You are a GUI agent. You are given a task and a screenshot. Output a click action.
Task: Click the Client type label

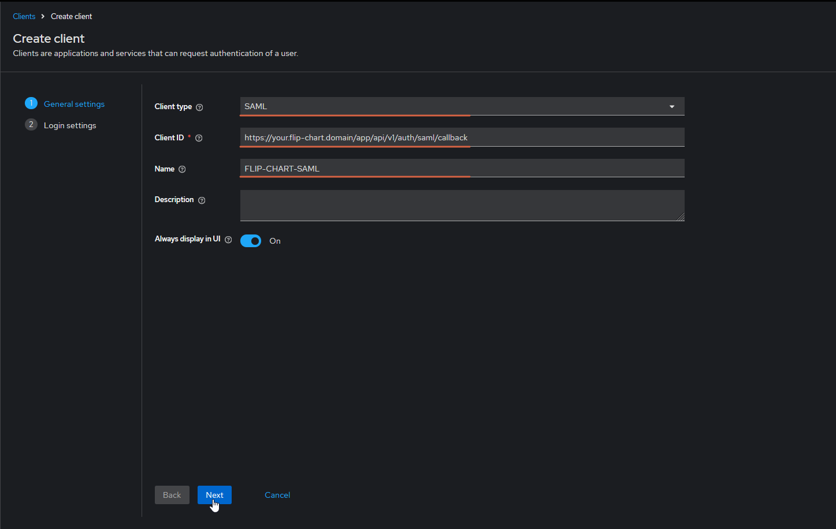tap(173, 106)
